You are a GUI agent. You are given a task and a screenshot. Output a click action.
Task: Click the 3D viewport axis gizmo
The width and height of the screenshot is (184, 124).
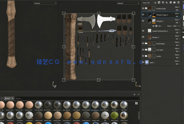54,85
